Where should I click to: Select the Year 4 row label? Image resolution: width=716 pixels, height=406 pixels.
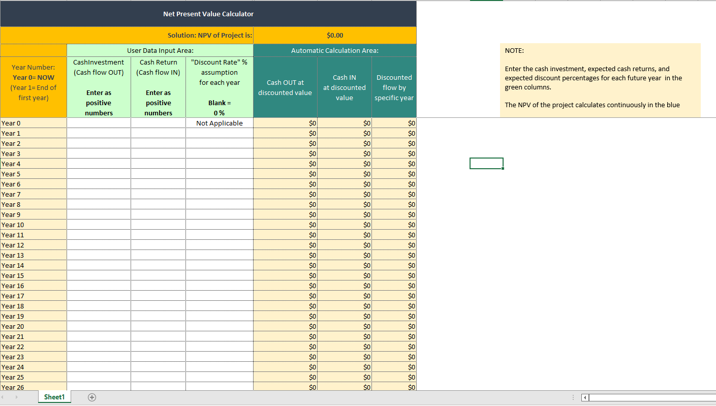[x=34, y=164]
